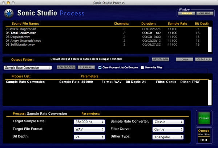Open the Sample Rate Conversion process dropdown

(x=28, y=67)
